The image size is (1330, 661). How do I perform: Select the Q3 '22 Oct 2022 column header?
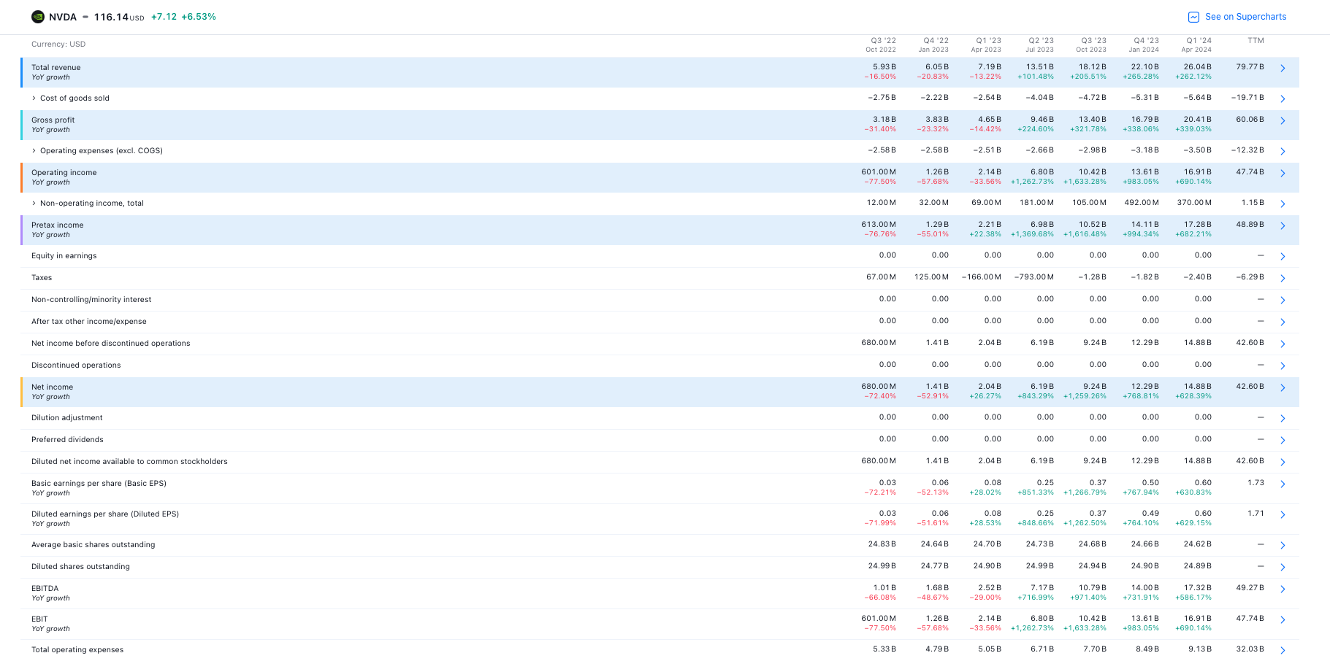(x=881, y=45)
